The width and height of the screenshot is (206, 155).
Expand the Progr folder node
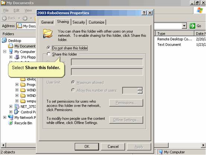coord(17,84)
